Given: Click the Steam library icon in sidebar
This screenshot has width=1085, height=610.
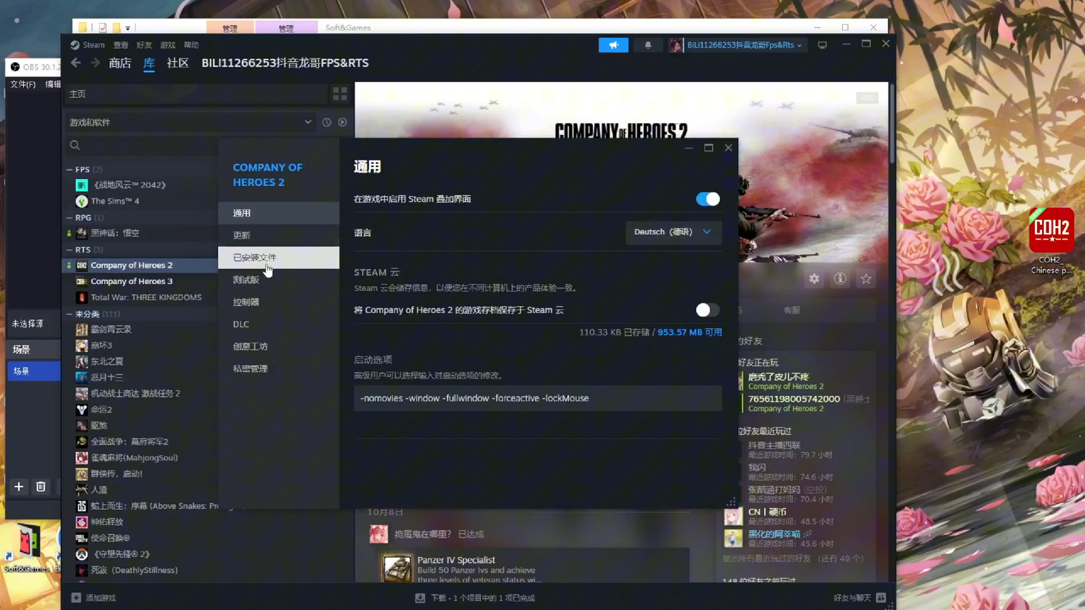Looking at the screenshot, I should point(148,63).
